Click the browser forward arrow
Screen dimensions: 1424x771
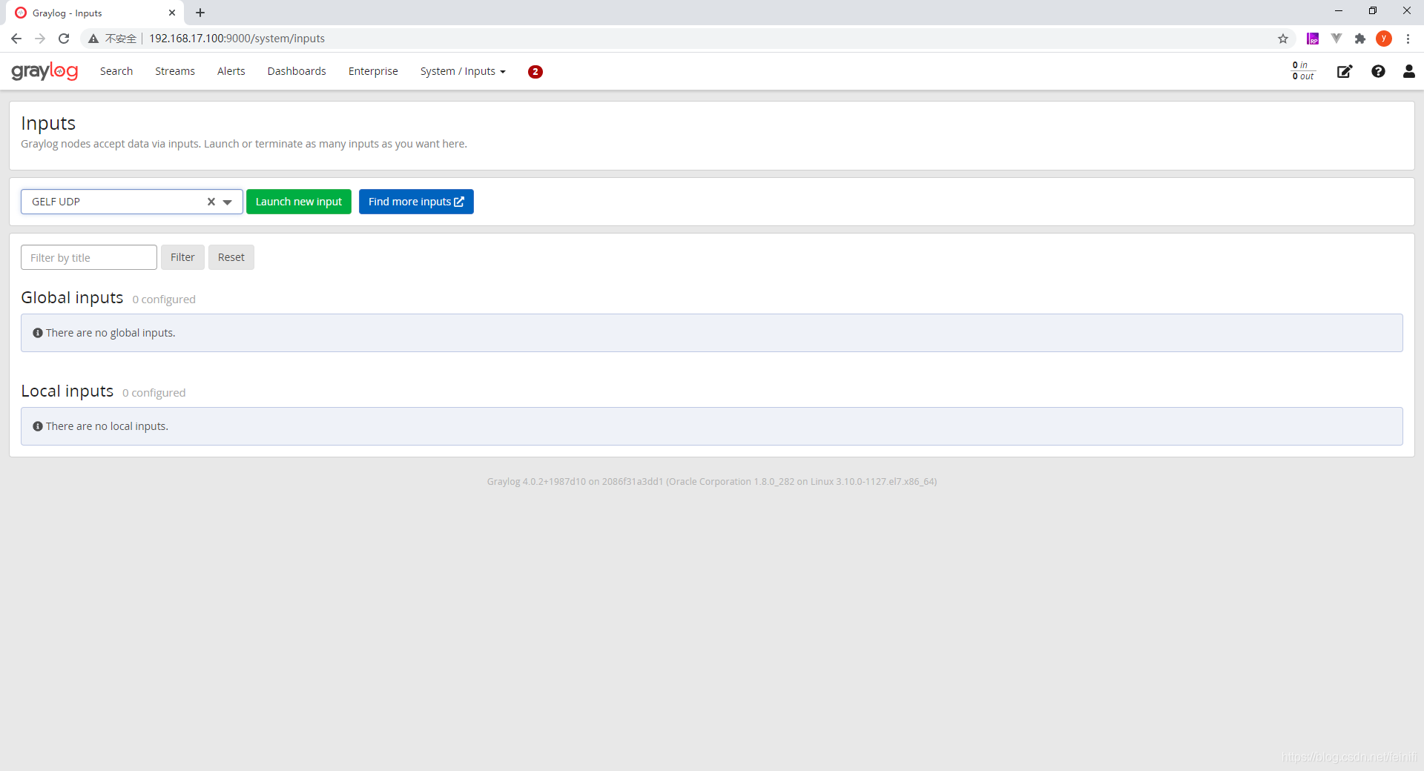[40, 39]
